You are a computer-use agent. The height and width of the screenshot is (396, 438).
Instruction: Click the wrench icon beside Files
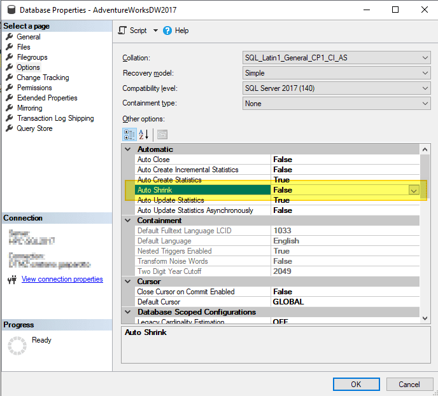(x=10, y=47)
